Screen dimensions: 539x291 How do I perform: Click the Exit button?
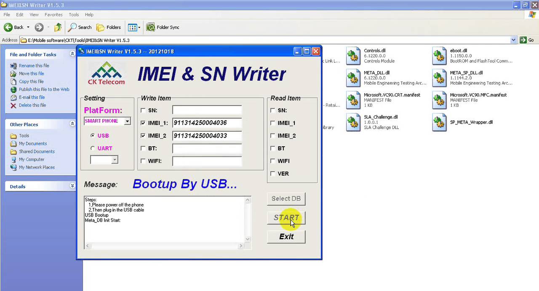pyautogui.click(x=286, y=237)
